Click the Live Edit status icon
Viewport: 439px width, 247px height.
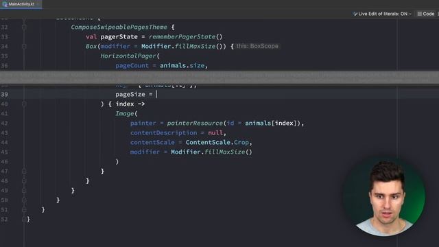(x=355, y=14)
